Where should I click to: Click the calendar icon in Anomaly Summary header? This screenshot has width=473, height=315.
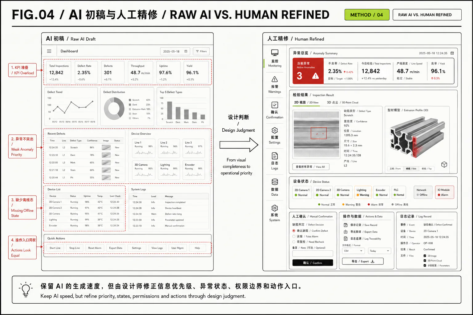pyautogui.click(x=452, y=53)
